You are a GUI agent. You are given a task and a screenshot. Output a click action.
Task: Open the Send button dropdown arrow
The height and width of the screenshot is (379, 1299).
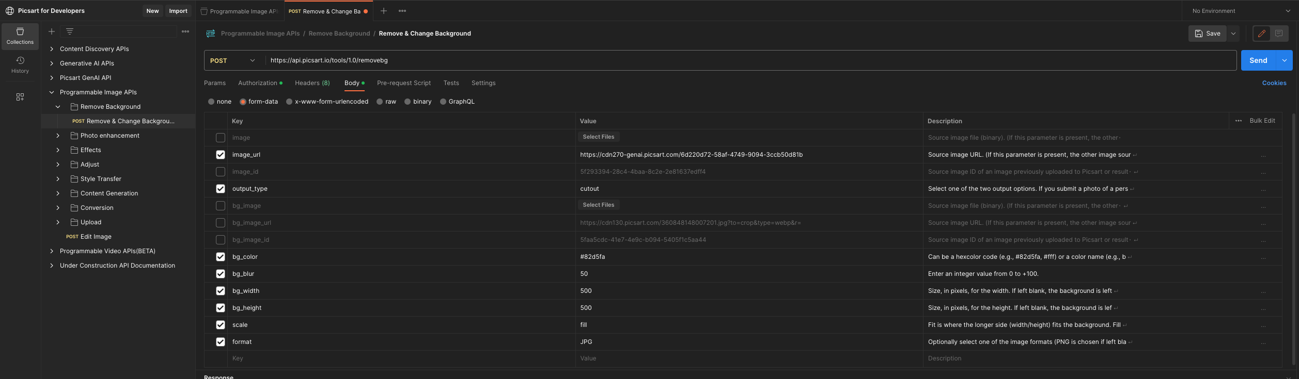[1285, 60]
